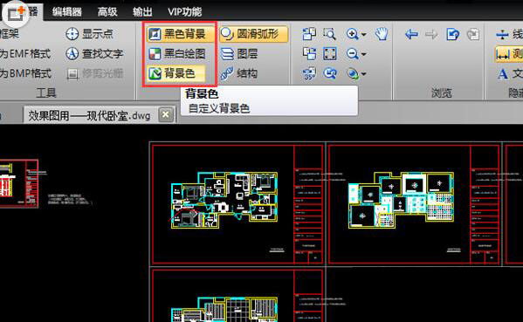Click the round application menu button
The width and height of the screenshot is (523, 322).
16,13
